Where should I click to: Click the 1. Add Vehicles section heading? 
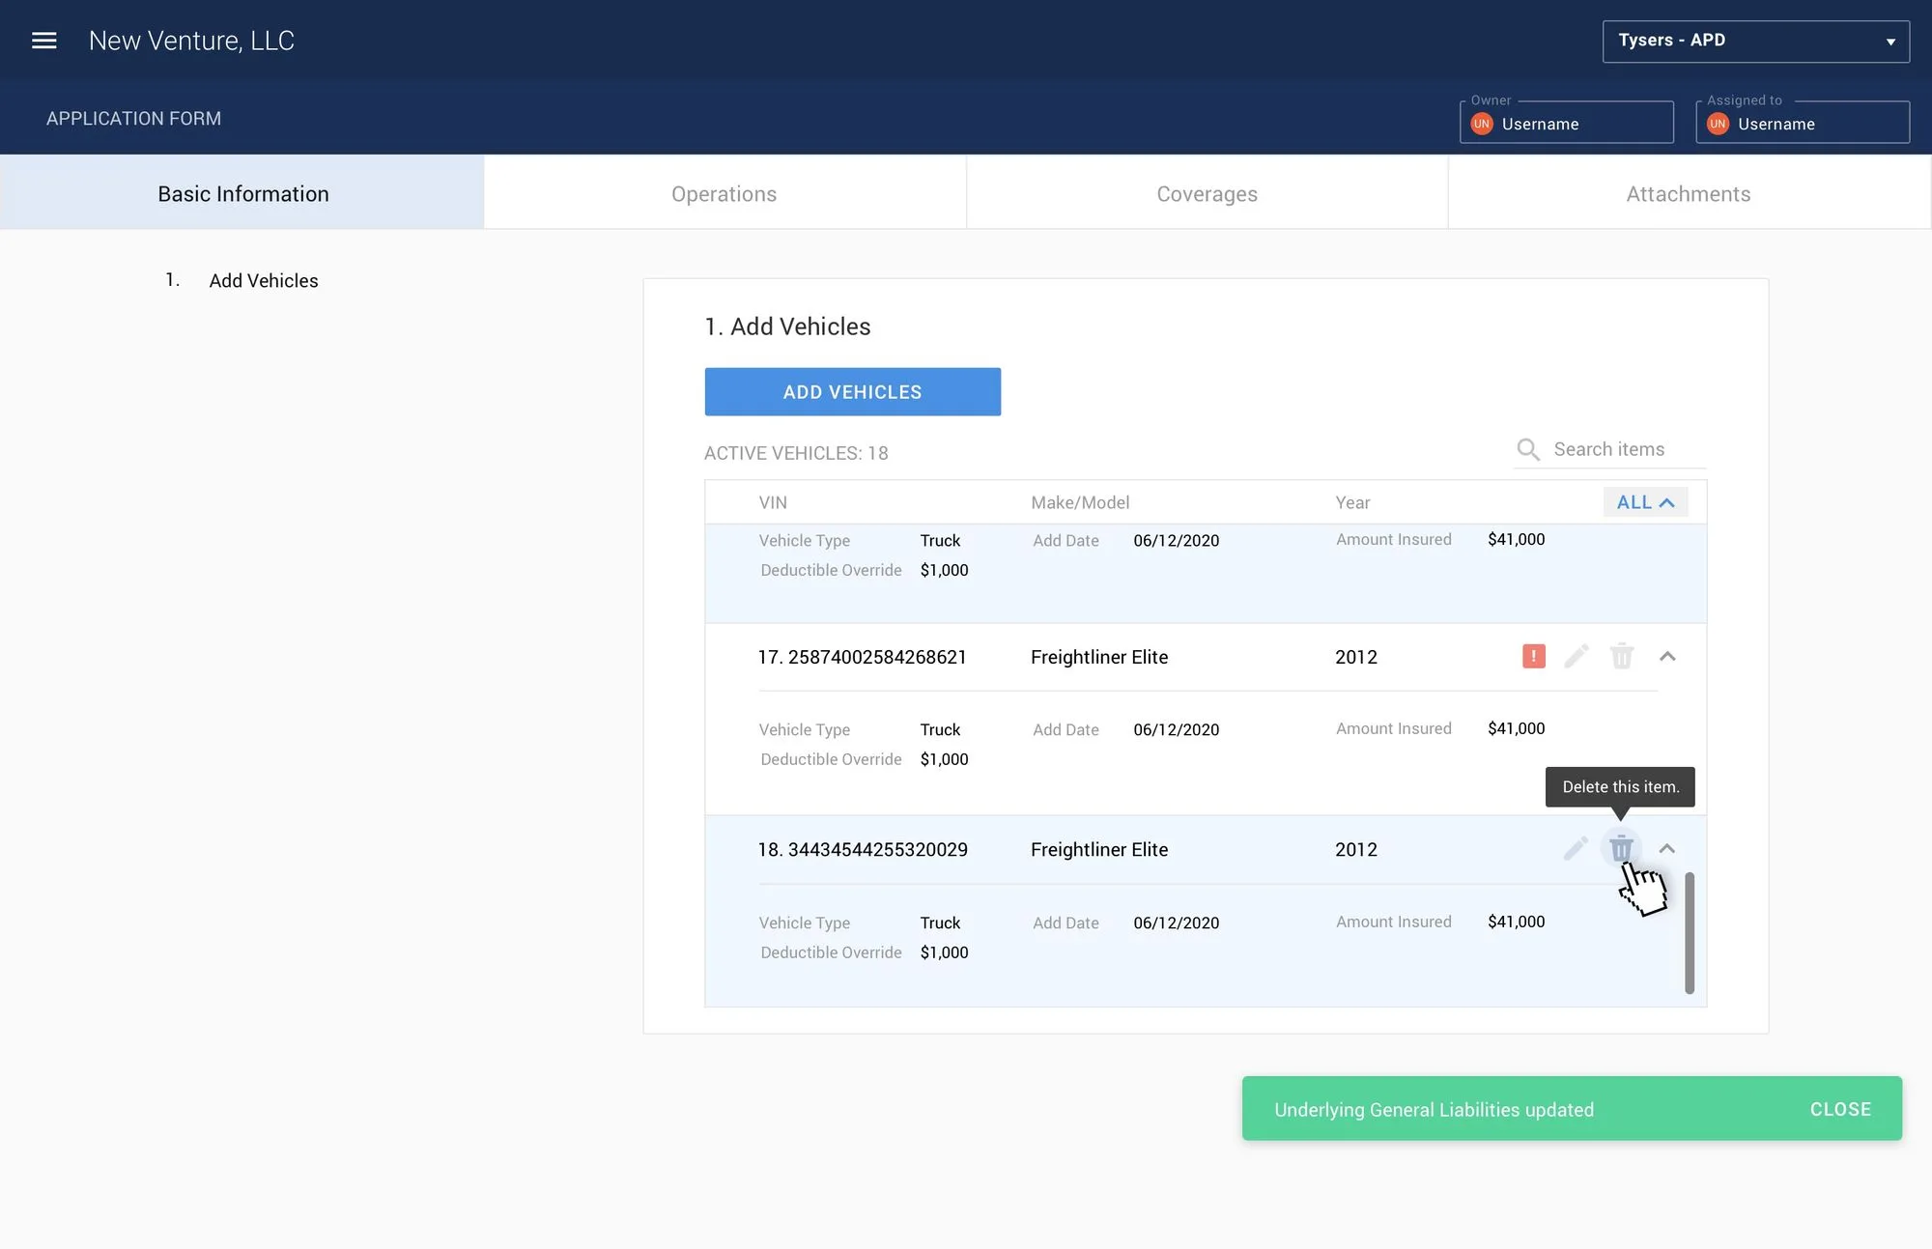pos(787,326)
